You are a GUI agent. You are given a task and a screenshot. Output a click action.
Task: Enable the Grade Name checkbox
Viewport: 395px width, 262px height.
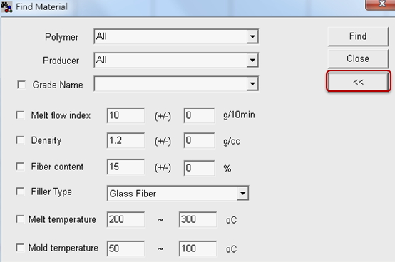[21, 85]
